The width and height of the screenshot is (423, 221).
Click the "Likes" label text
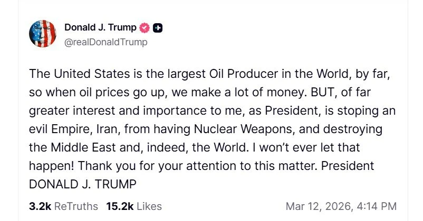pos(149,206)
